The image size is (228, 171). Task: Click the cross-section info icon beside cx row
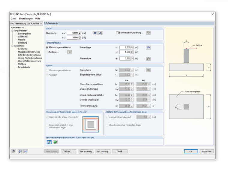(101, 33)
